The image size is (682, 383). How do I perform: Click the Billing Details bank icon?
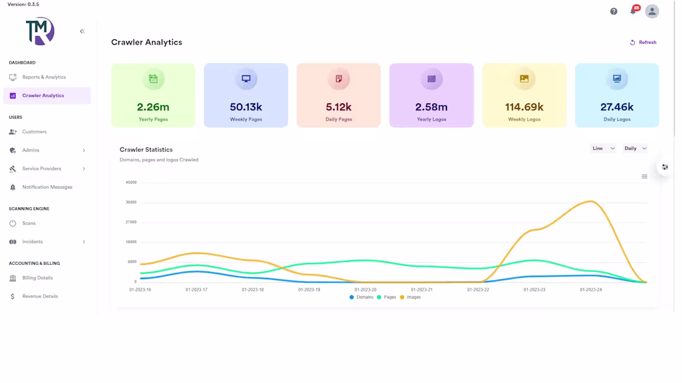[x=12, y=278]
